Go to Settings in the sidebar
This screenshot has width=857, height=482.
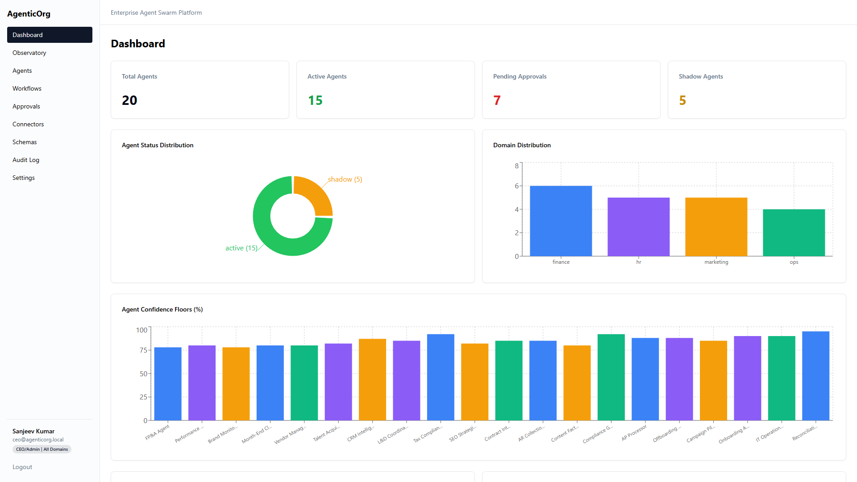tap(24, 178)
